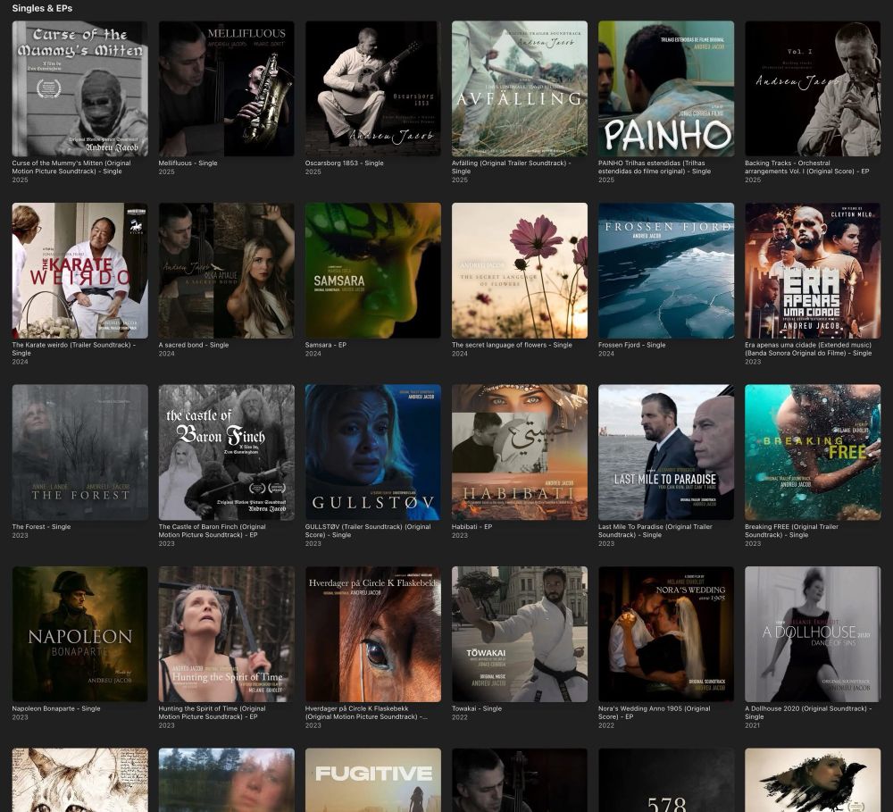The image size is (893, 812).
Task: Open the Mellifluous album artwork
Action: [226, 88]
